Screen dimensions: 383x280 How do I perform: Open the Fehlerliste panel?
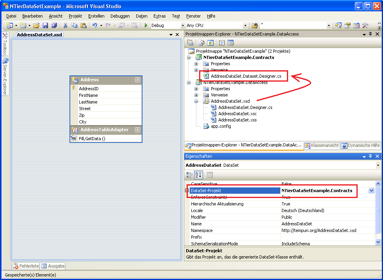(26, 266)
